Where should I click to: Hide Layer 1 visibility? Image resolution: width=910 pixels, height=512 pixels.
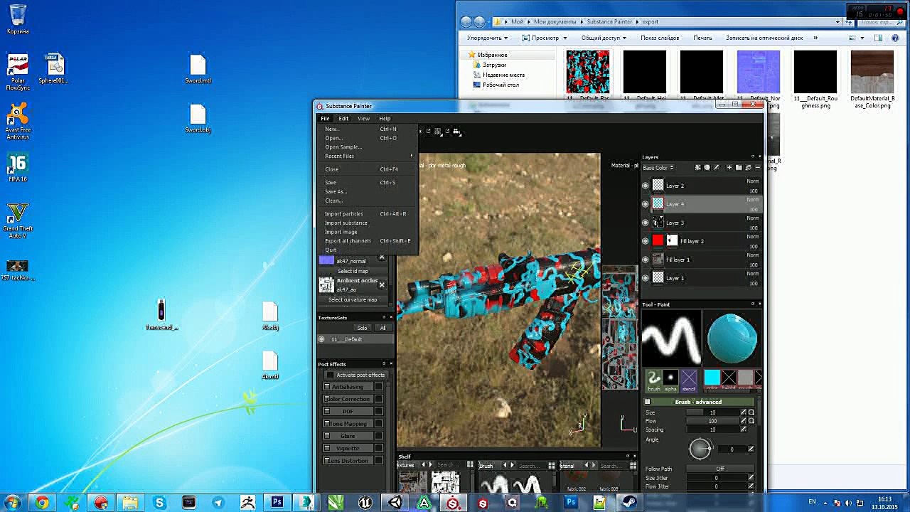[x=646, y=278]
